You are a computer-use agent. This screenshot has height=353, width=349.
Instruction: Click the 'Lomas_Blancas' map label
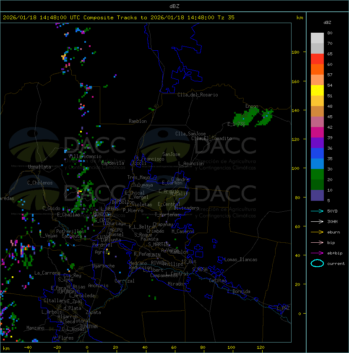coord(241,260)
